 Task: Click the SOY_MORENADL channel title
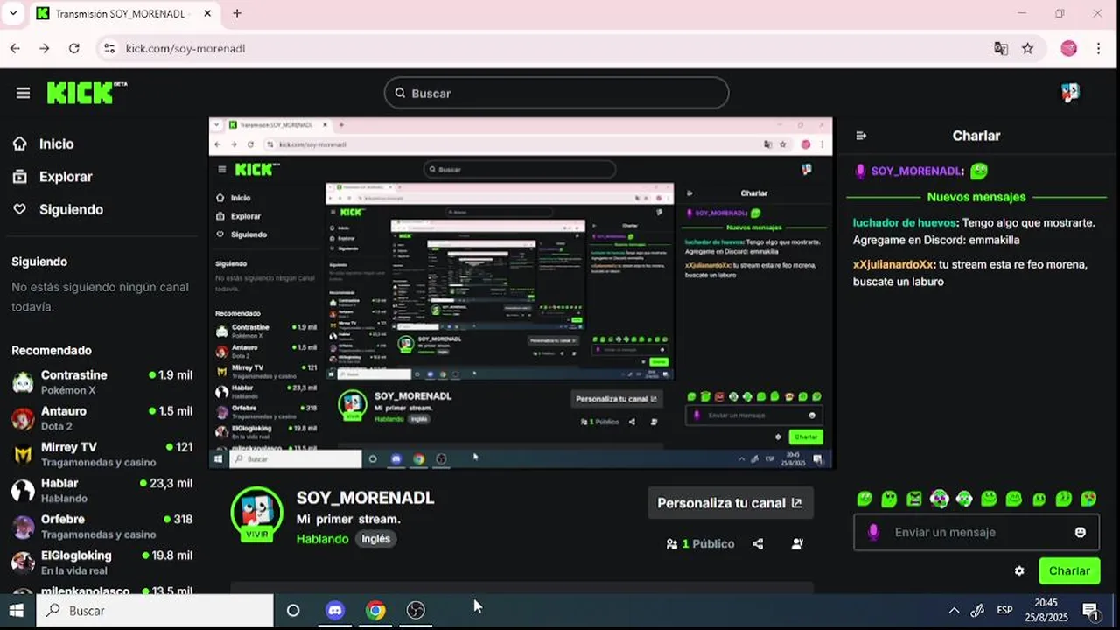coord(365,497)
